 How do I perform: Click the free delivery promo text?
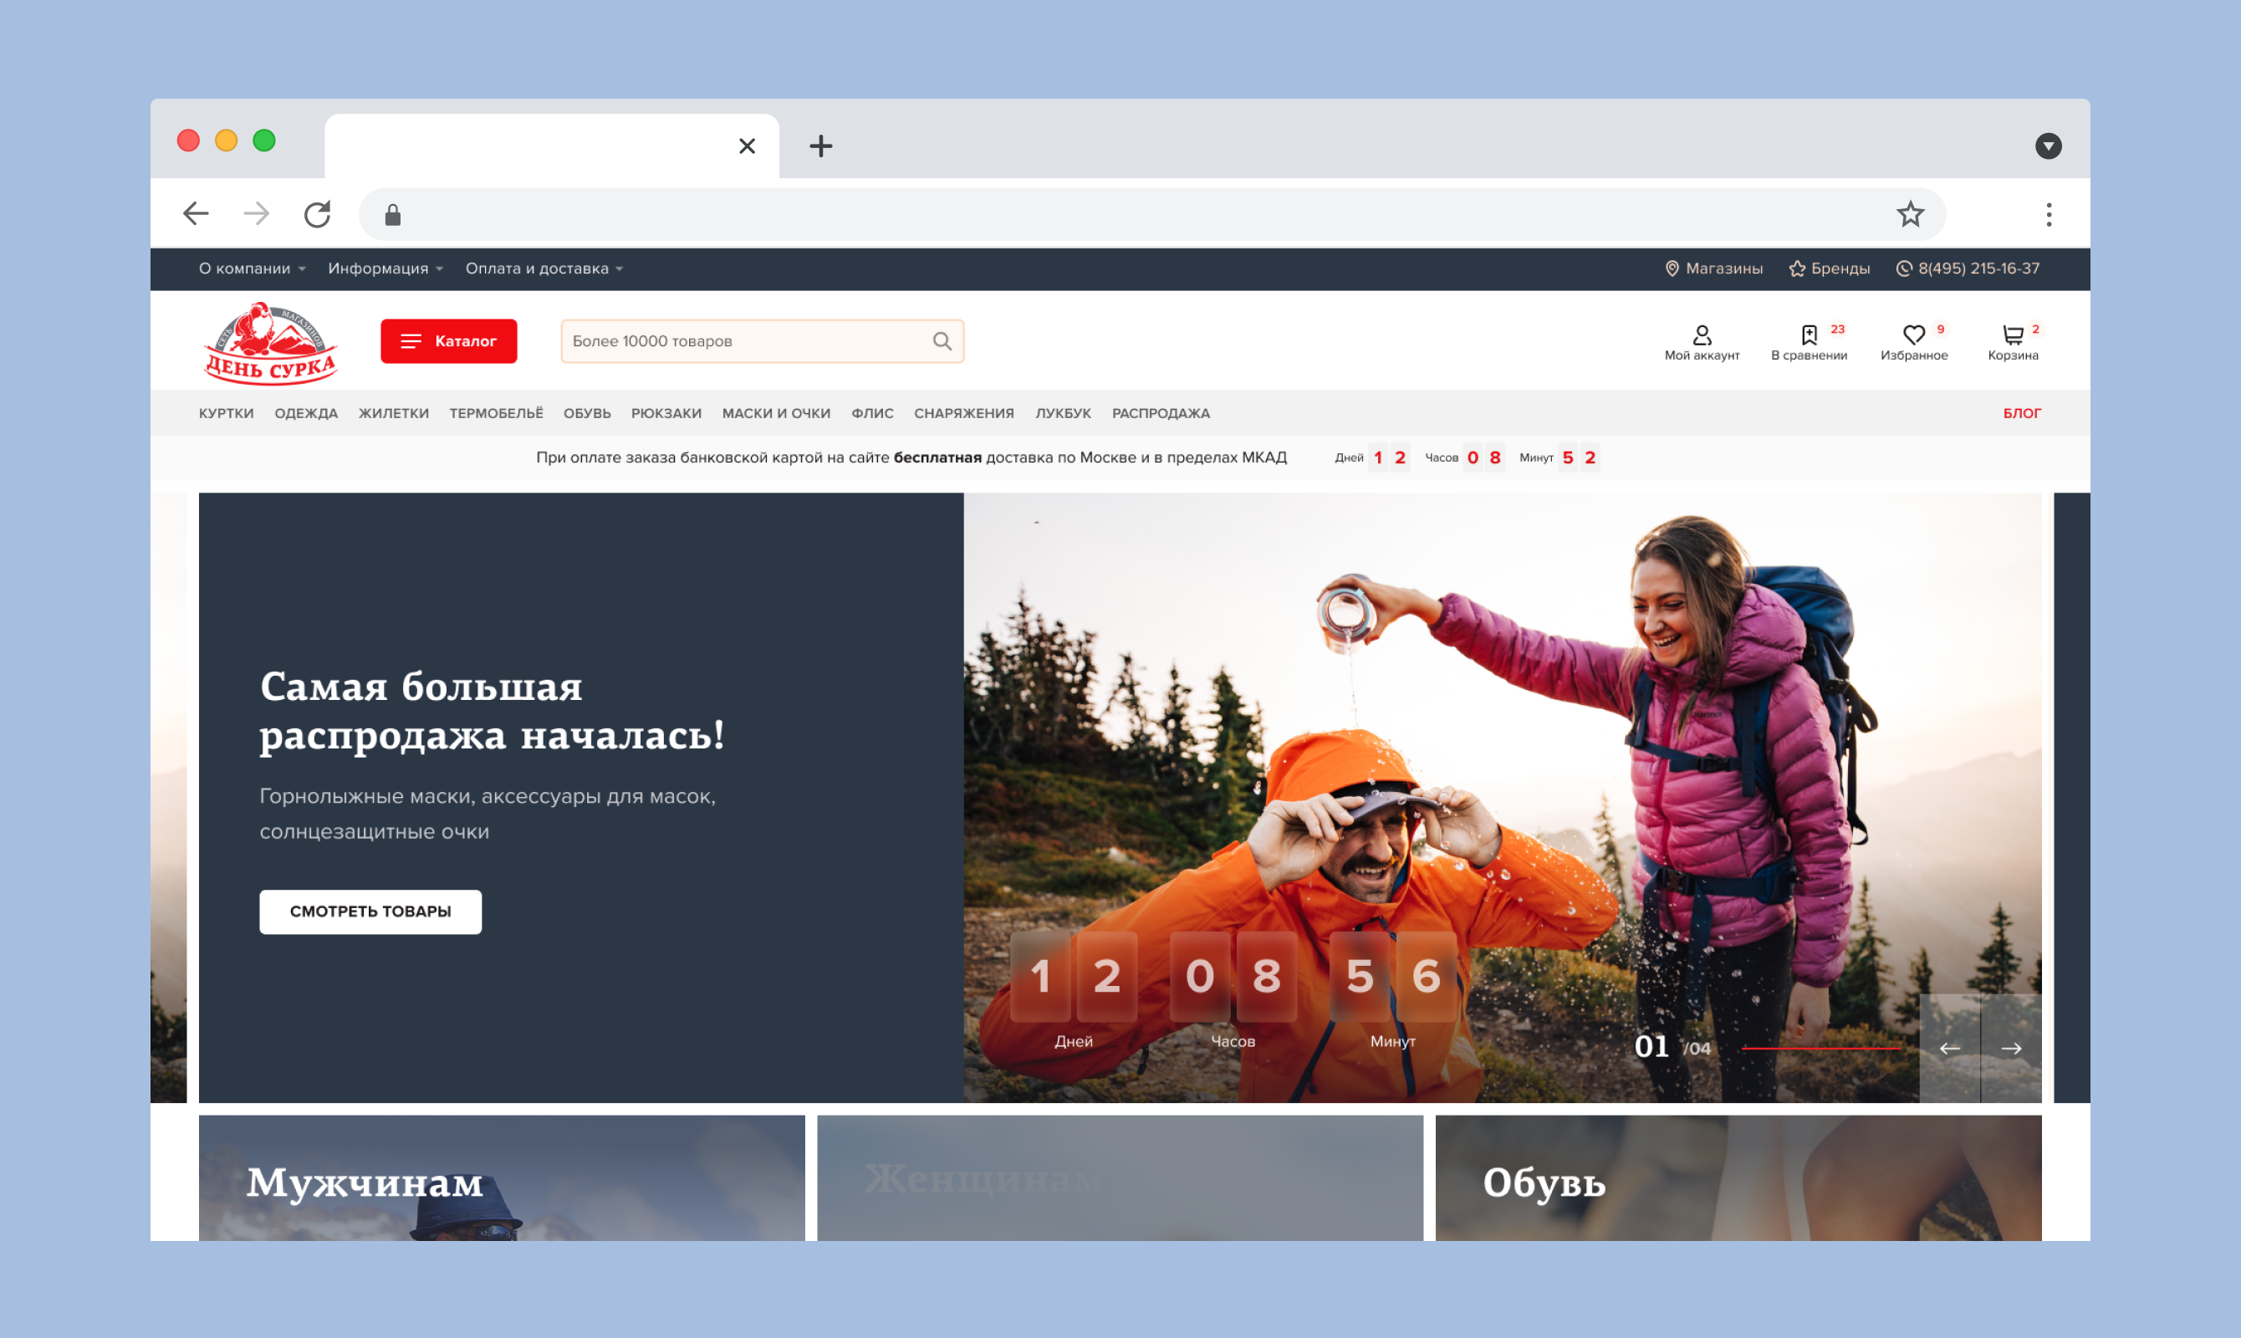(911, 457)
